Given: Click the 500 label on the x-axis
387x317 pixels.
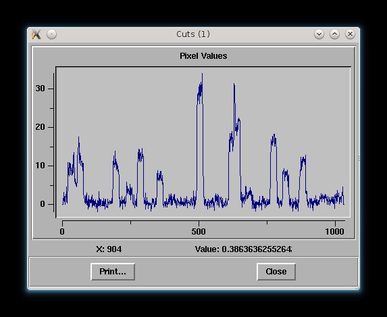Looking at the screenshot, I should coord(199,232).
